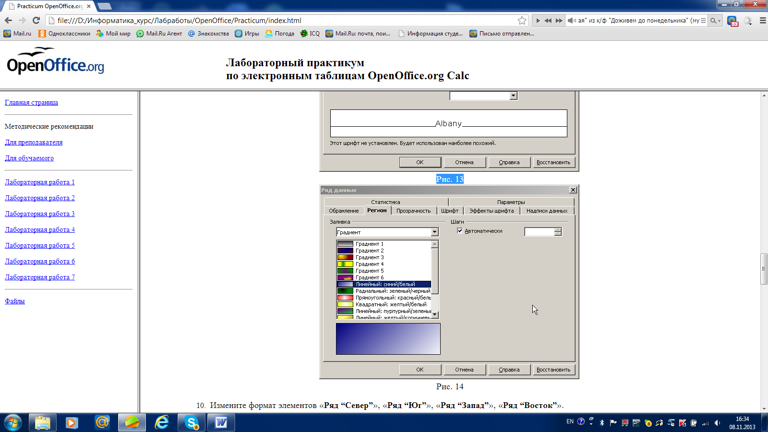This screenshot has width=768, height=432.
Task: Click the OpenOffice.org logo
Action: click(x=55, y=61)
